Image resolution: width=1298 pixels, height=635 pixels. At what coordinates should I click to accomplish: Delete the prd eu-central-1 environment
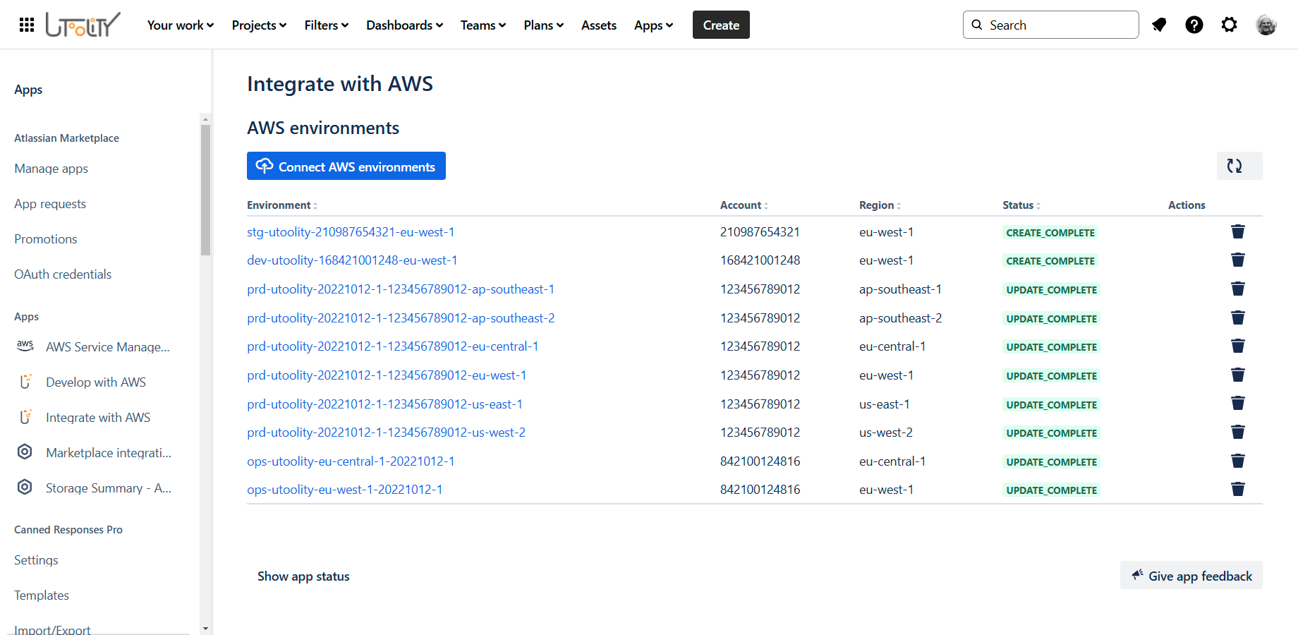pos(1238,346)
